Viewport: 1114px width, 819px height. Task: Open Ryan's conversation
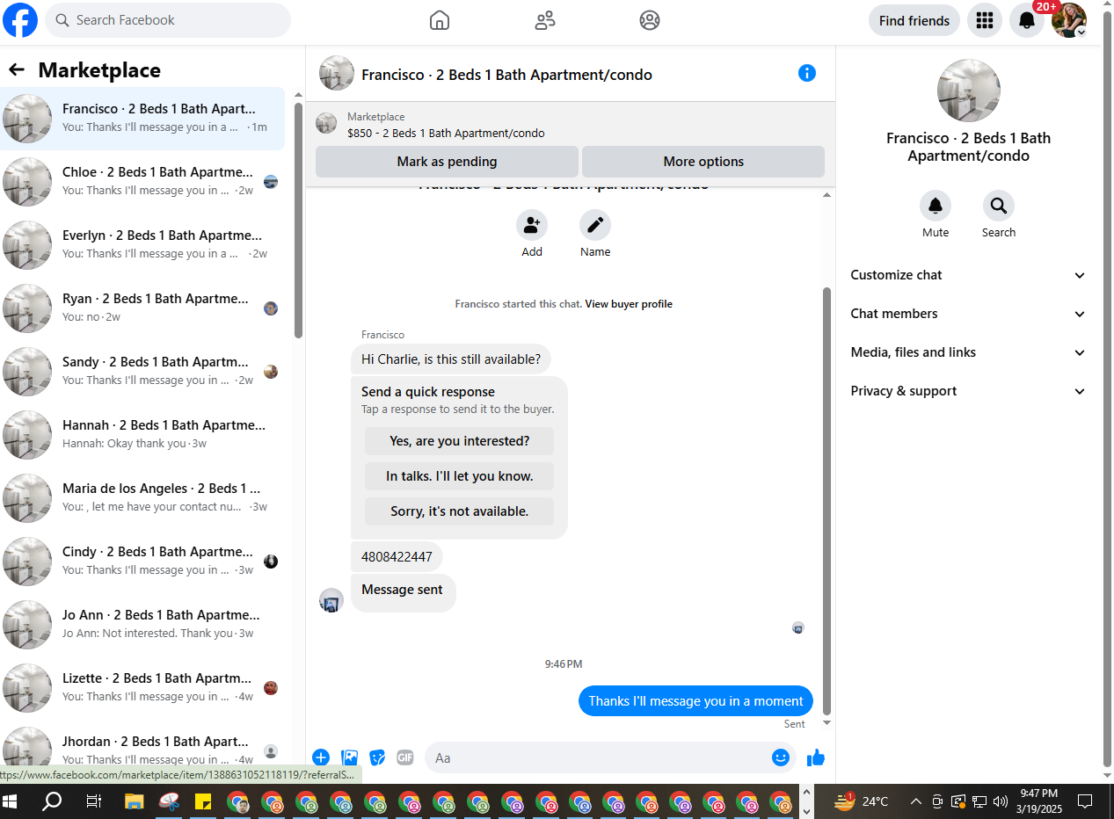coord(142,308)
